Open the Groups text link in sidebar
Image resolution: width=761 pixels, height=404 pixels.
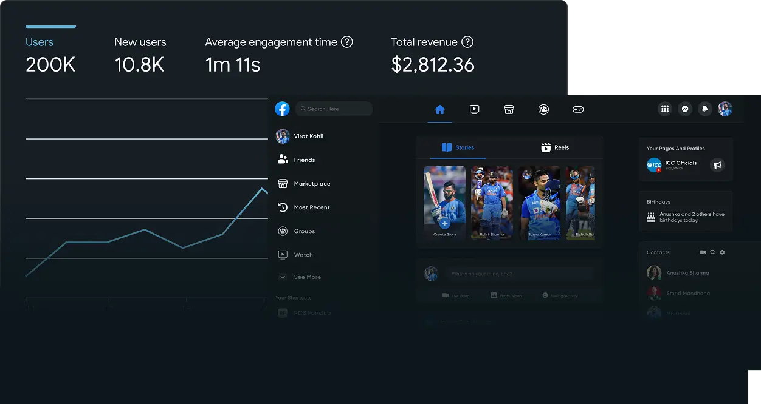coord(305,231)
